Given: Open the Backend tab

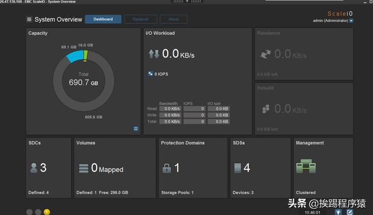Looking at the screenshot, I should coord(140,19).
